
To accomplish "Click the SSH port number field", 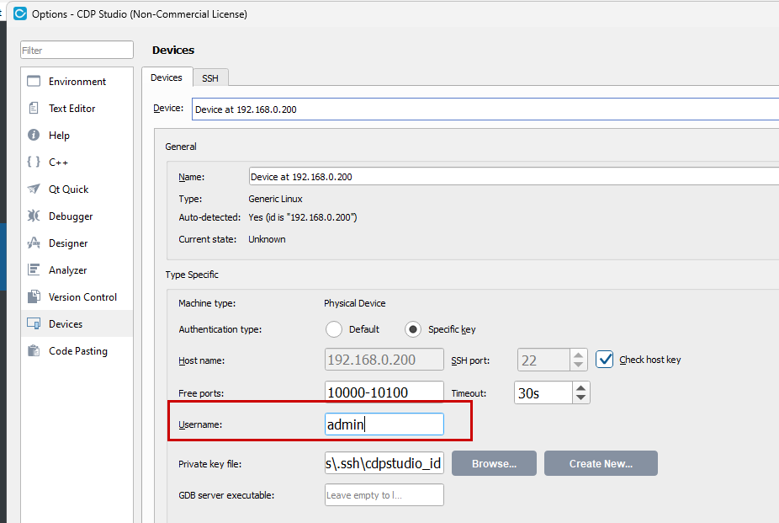I will [543, 360].
